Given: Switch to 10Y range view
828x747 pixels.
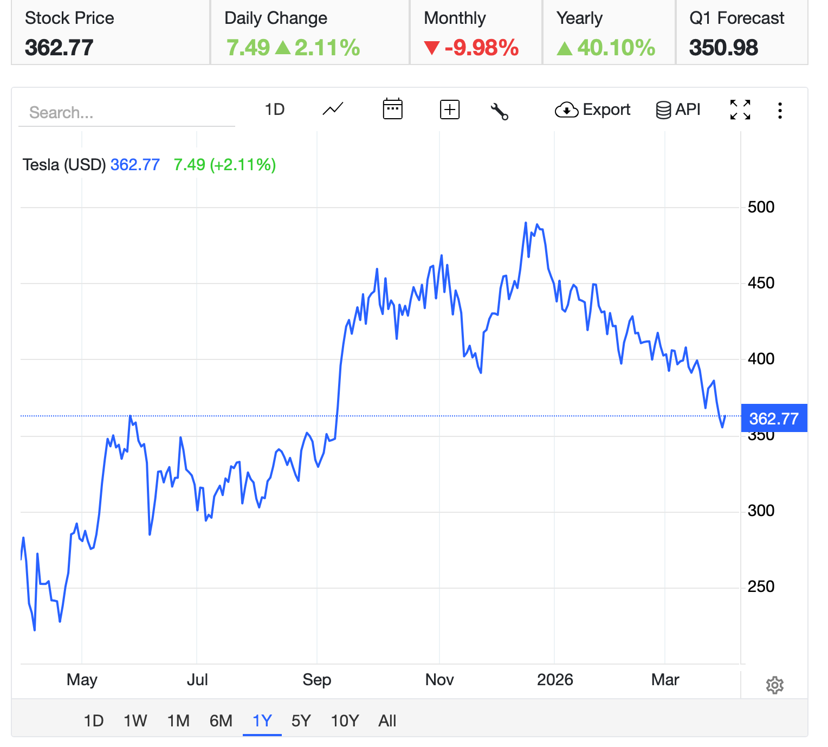Looking at the screenshot, I should tap(345, 721).
